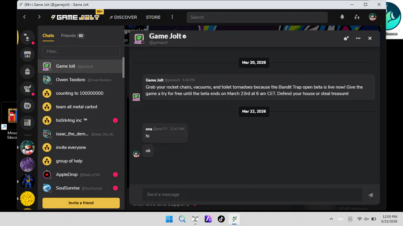Open the quests icon in the sidebar

(x=27, y=88)
